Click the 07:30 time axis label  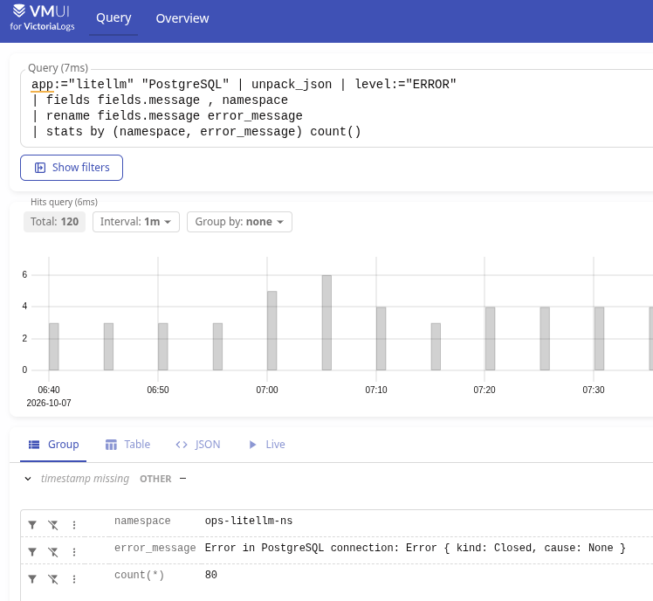click(x=594, y=390)
